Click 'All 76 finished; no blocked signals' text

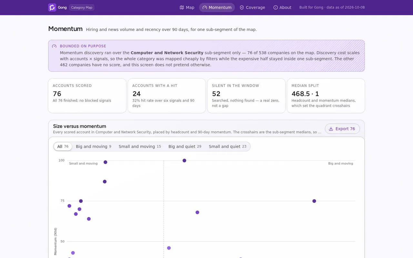click(82, 101)
